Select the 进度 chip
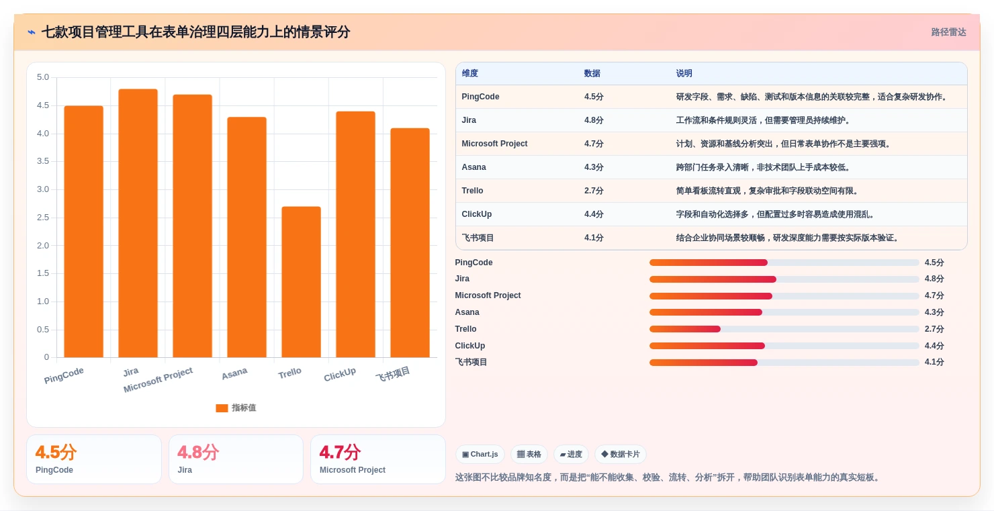Viewport: 994px width, 511px height. [x=572, y=455]
